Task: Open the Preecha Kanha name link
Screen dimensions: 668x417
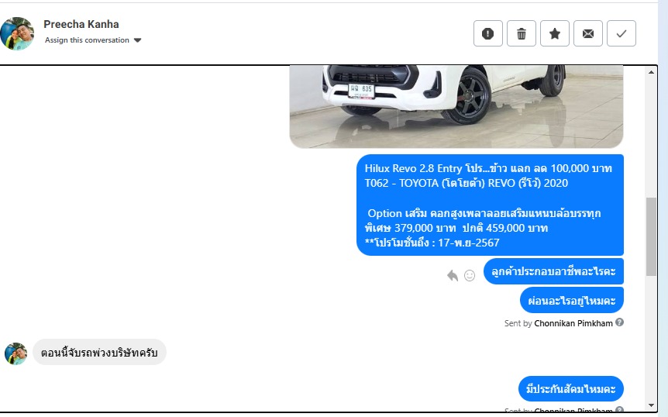Action: [x=81, y=24]
